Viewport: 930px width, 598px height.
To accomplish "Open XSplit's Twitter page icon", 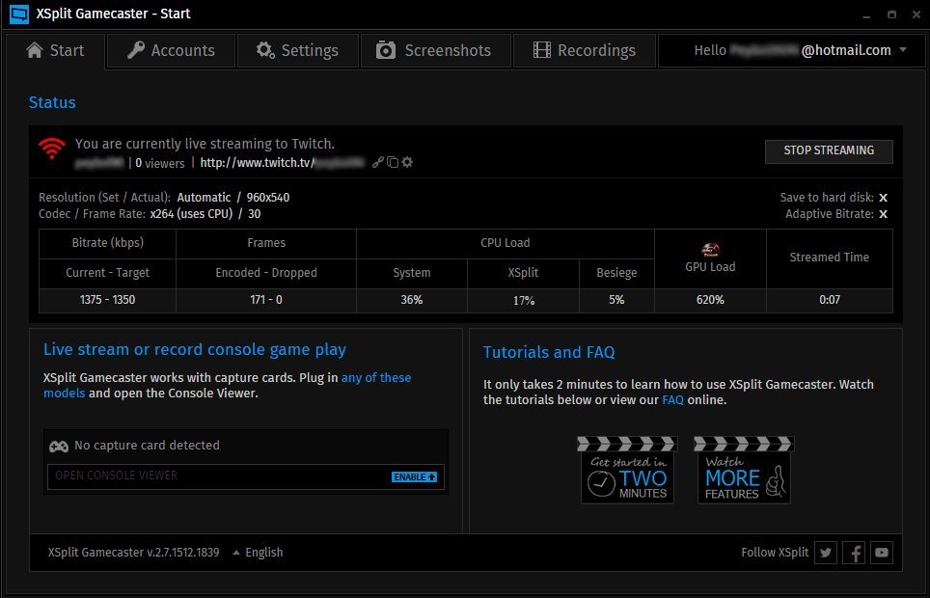I will [826, 553].
